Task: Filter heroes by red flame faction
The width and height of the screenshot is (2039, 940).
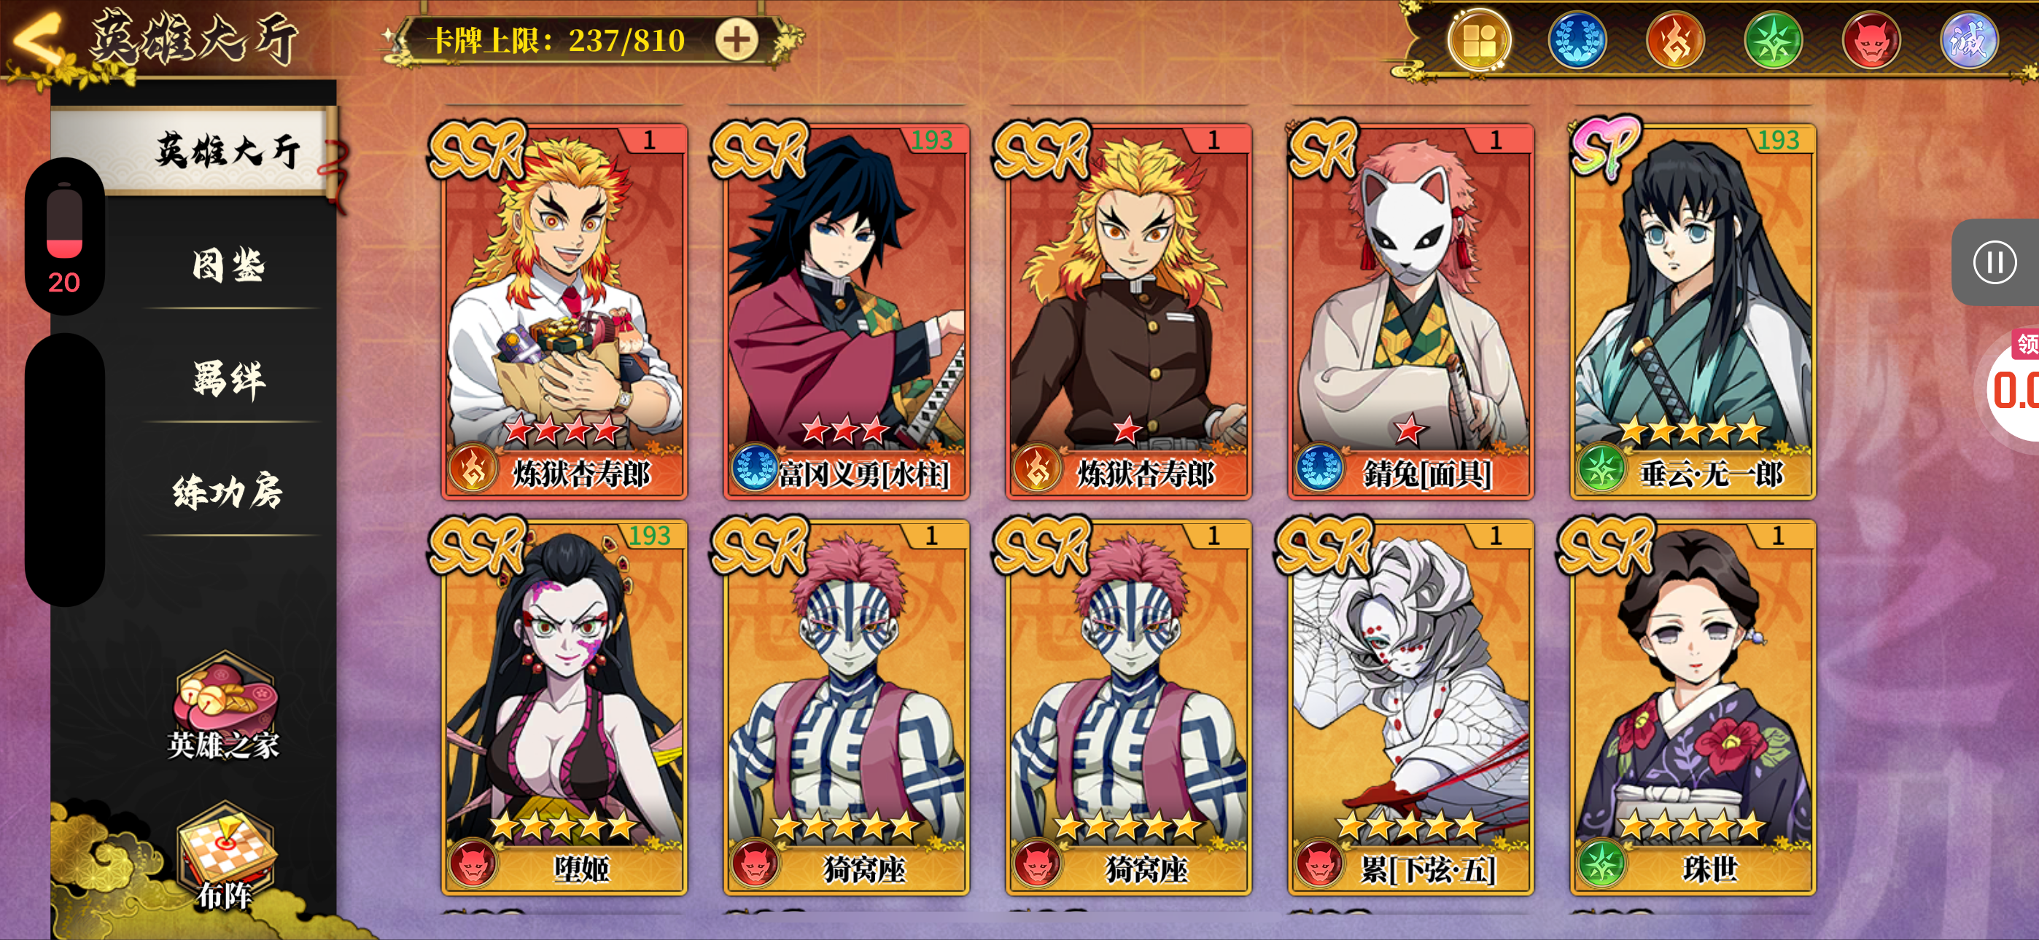Action: point(1675,40)
